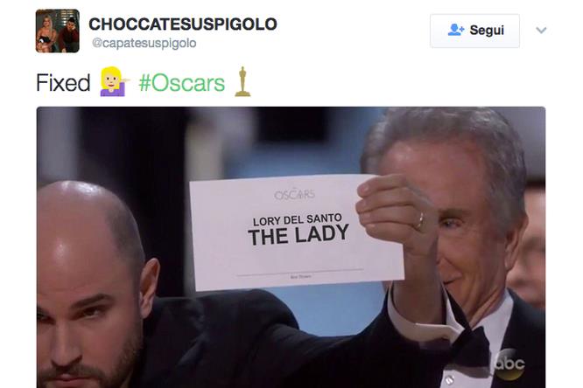This screenshot has width=583, height=388.
Task: Click the OSCARS logo on the card
Action: pyautogui.click(x=294, y=194)
